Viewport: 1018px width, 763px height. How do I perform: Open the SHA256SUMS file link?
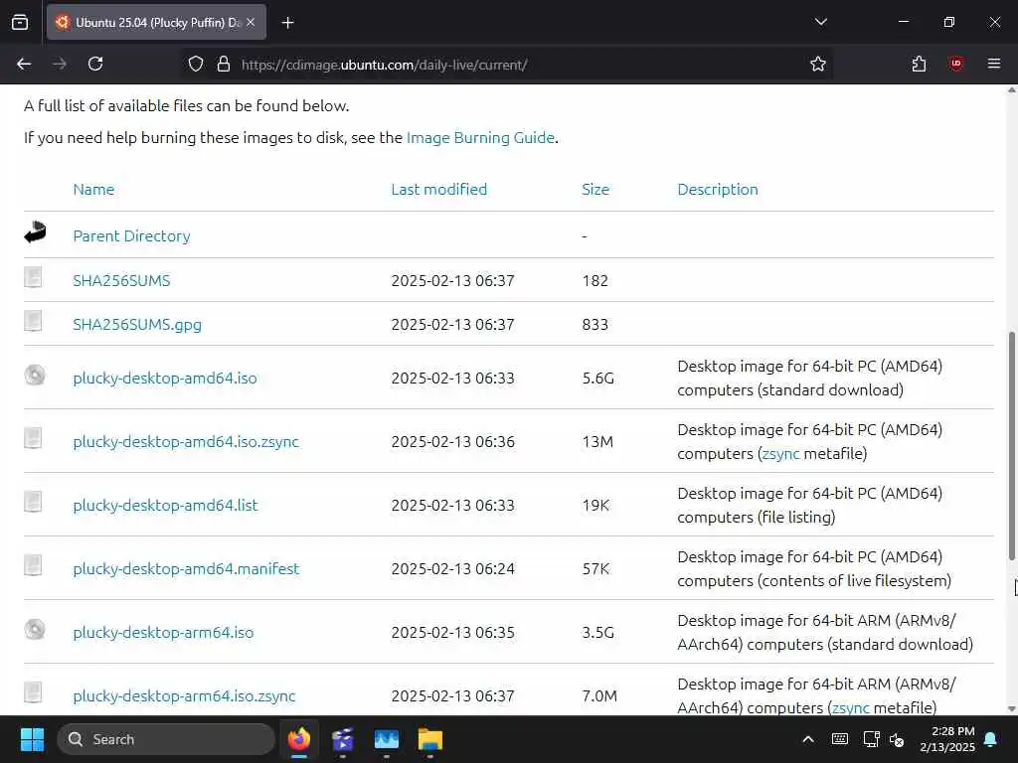[121, 281]
